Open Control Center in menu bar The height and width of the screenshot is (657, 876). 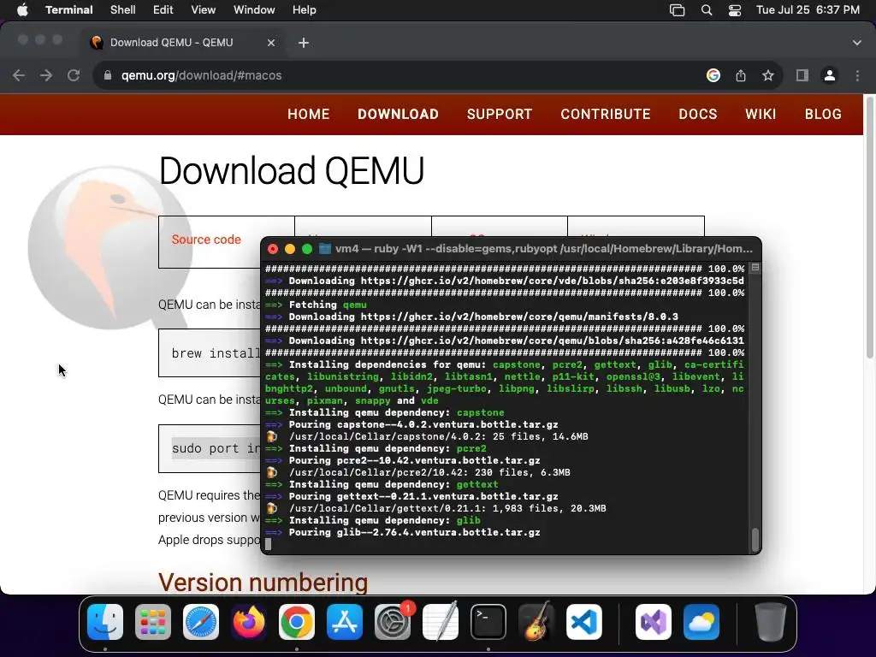coord(735,10)
